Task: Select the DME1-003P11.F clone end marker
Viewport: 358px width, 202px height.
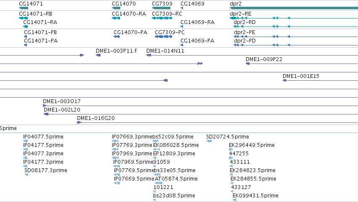Action: (98, 55)
